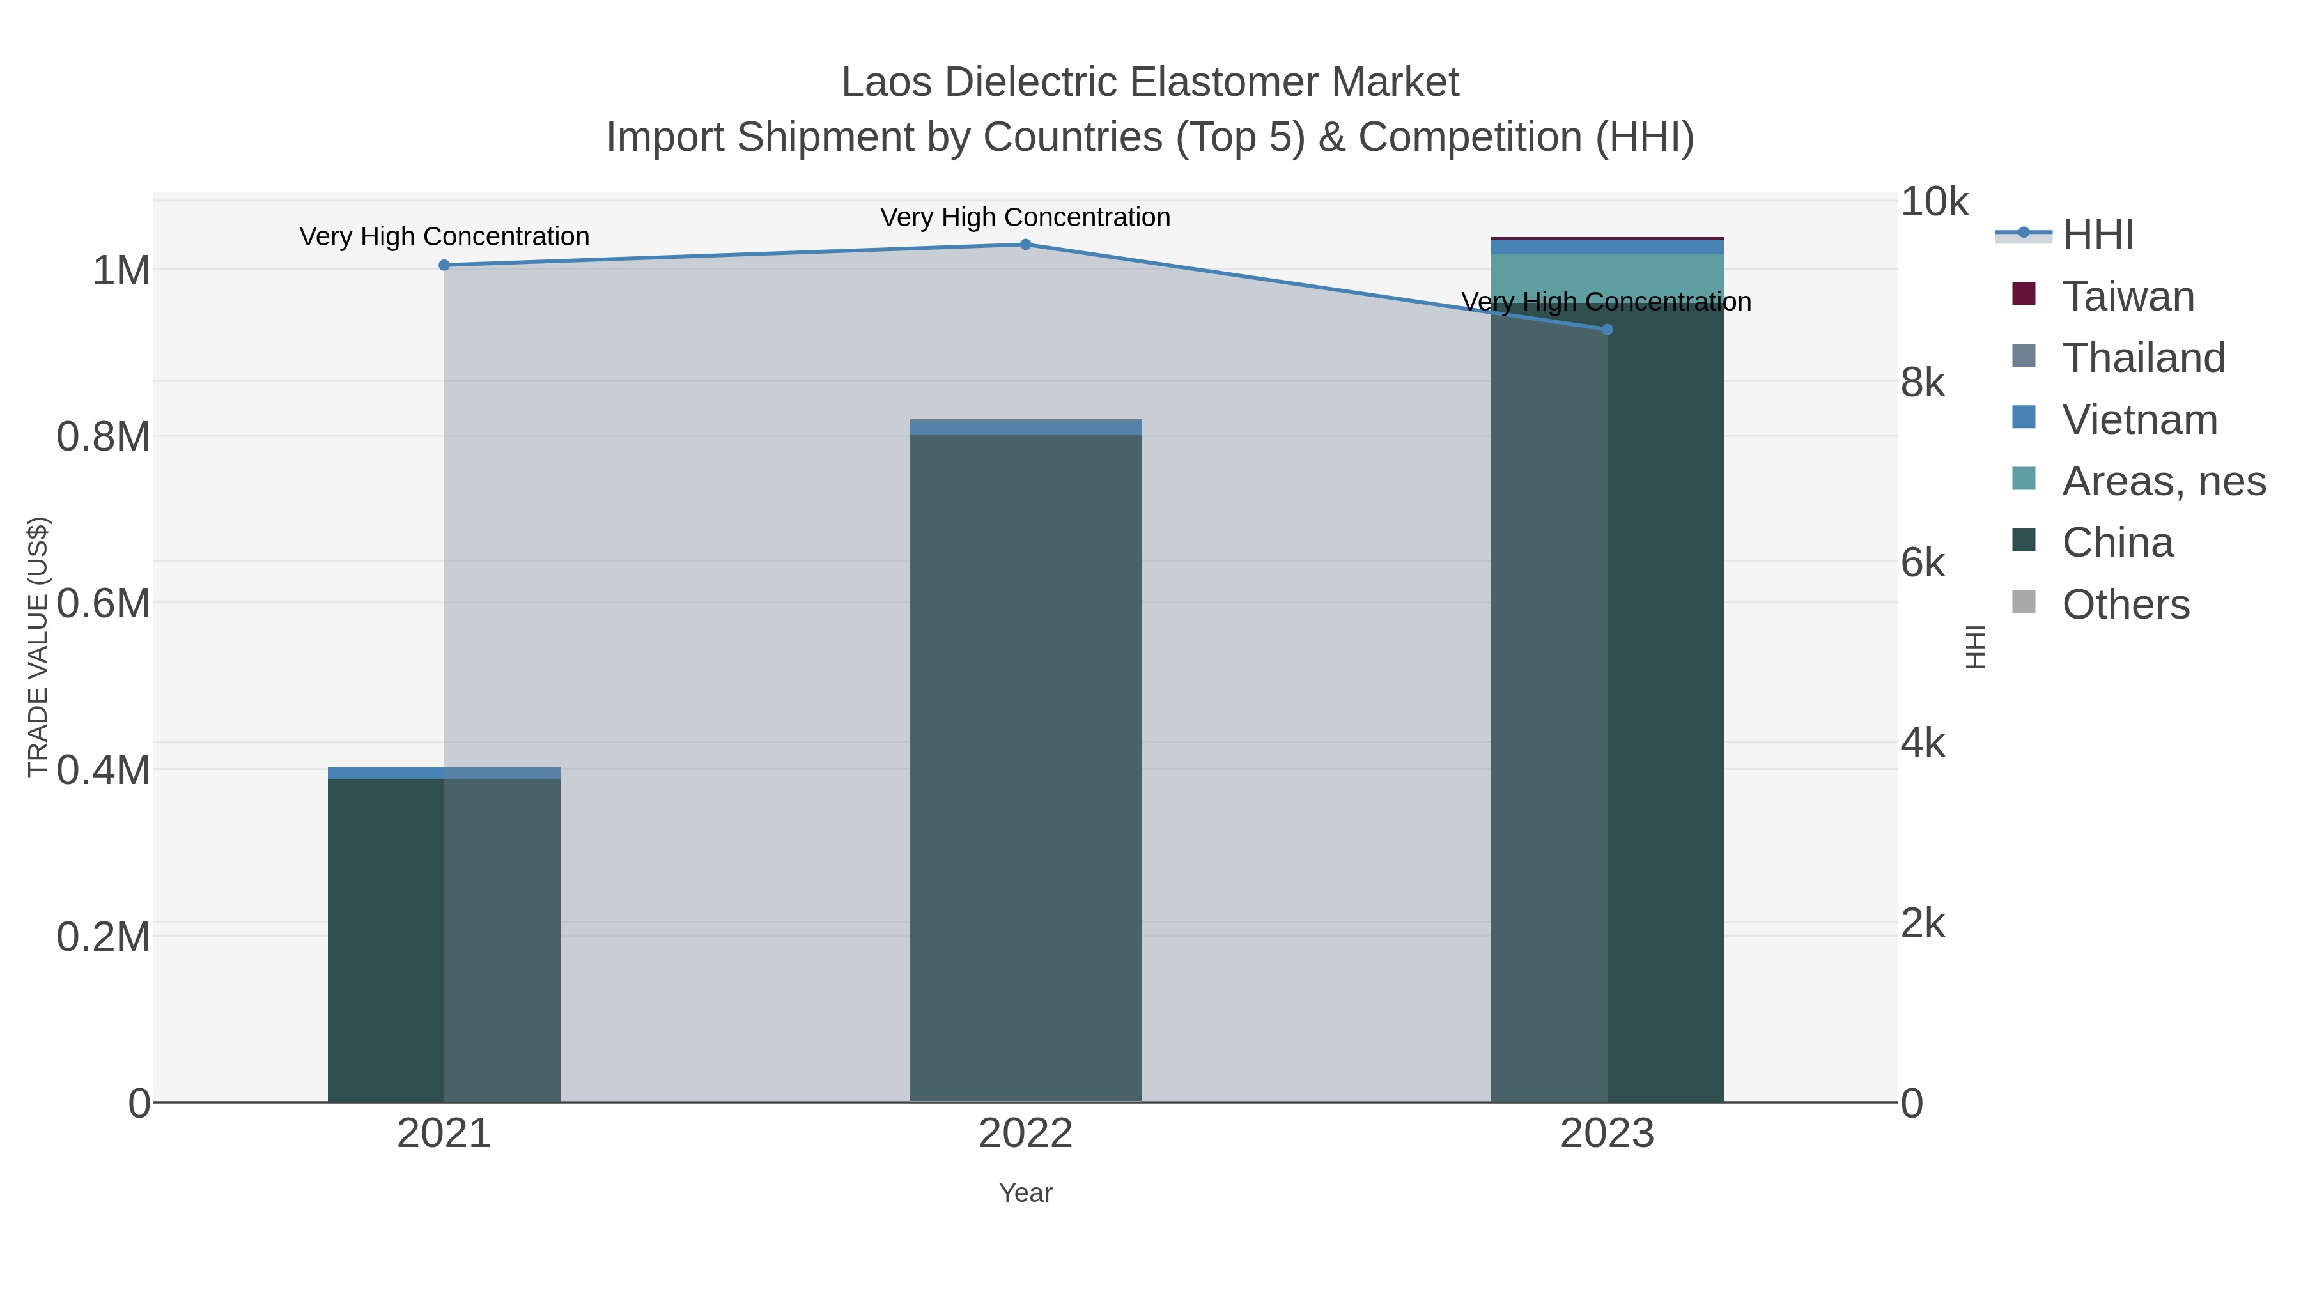Click the 10k HHI axis tick
The width and height of the screenshot is (2301, 1294).
point(1934,202)
